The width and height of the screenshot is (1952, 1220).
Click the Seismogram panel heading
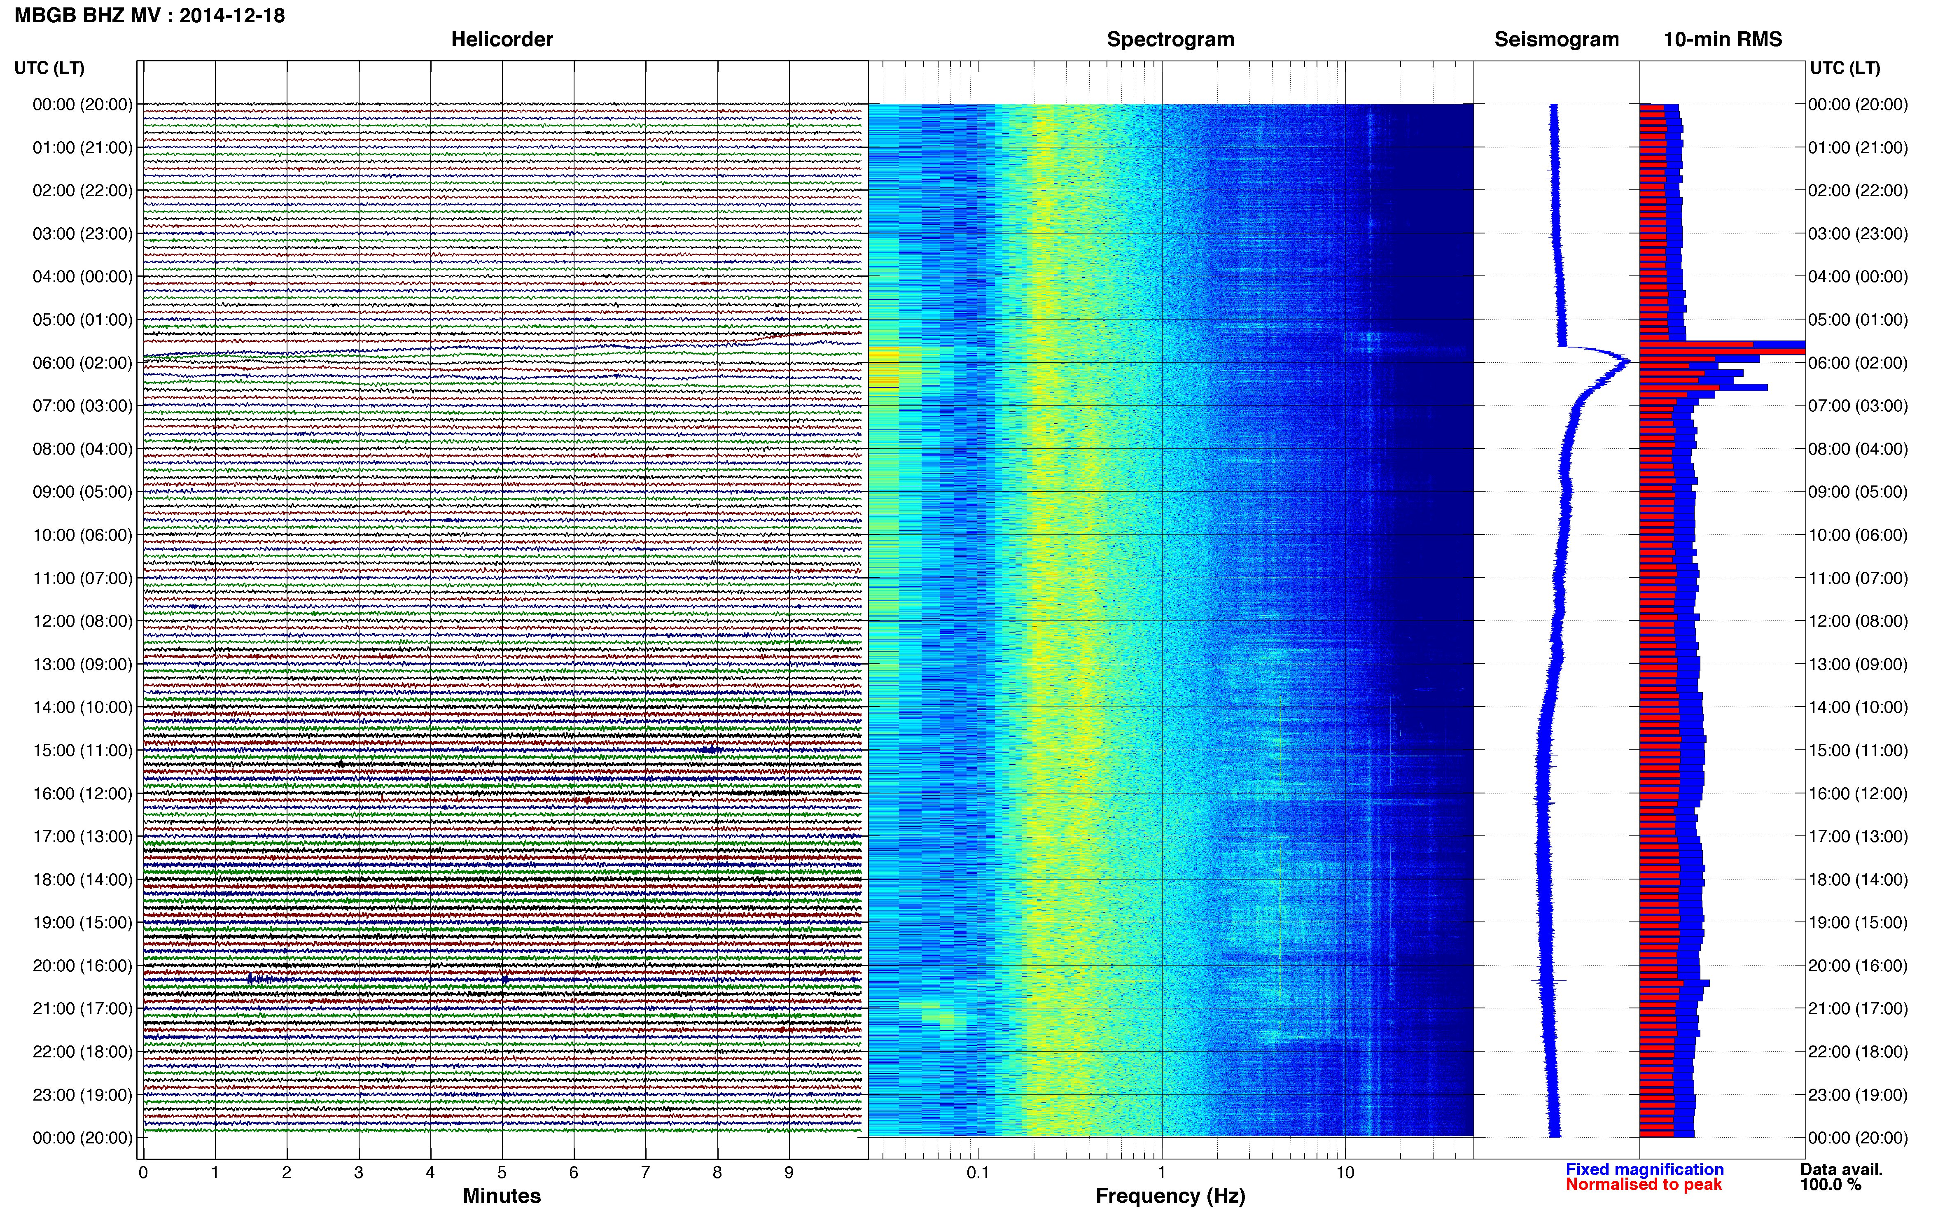[1557, 40]
